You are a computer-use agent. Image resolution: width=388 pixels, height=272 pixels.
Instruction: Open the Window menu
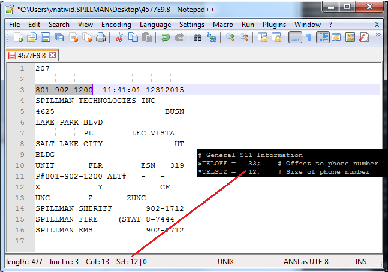(x=308, y=25)
